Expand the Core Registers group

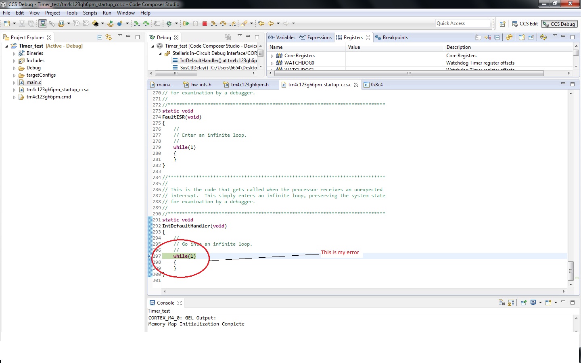(x=272, y=56)
